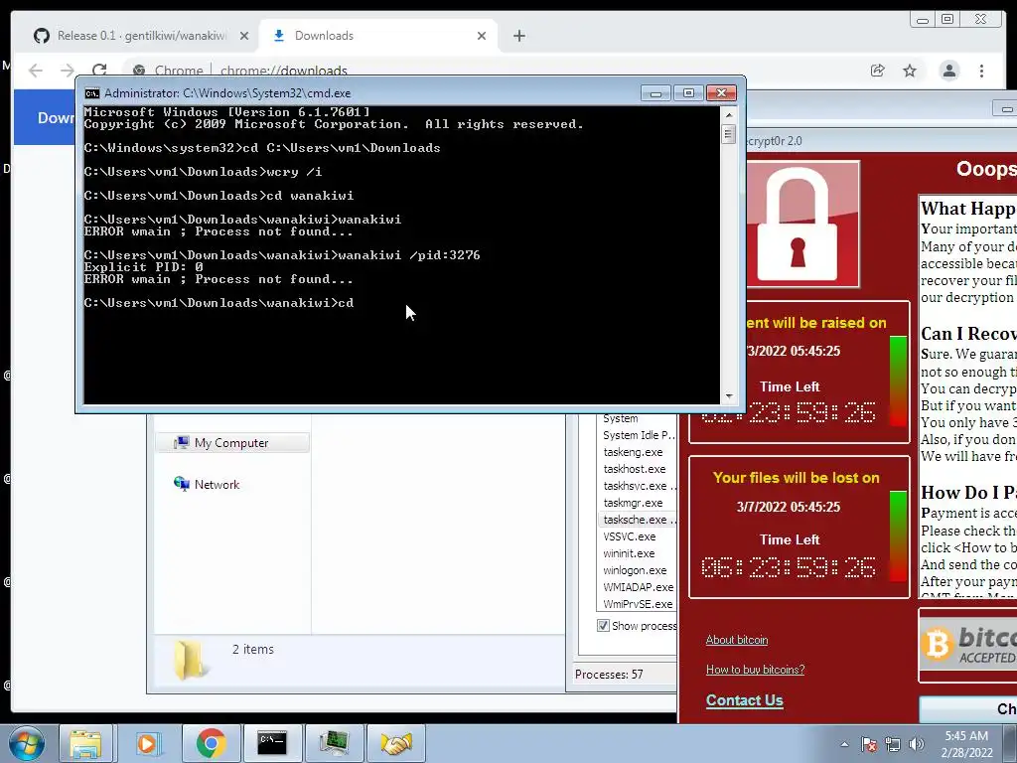Screen dimensions: 1017x763
Task: Minimize the cmd.exe window
Action: pos(655,93)
